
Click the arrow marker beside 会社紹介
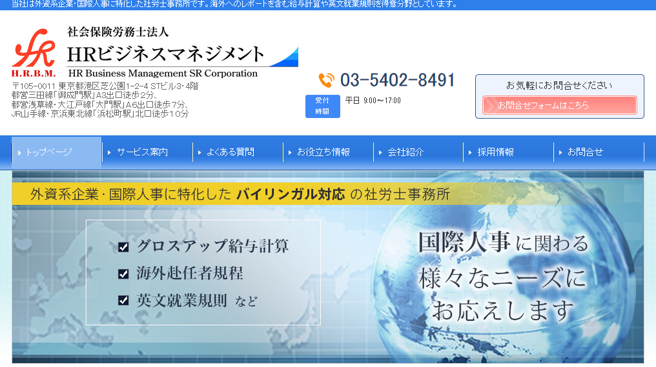click(380, 153)
